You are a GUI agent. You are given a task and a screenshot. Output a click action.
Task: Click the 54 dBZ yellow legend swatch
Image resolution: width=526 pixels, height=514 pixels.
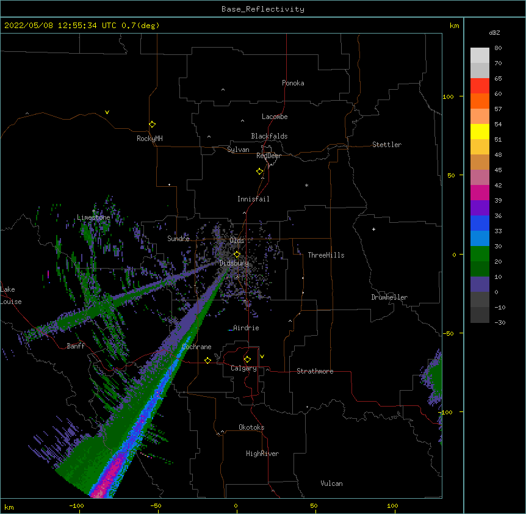(x=480, y=131)
